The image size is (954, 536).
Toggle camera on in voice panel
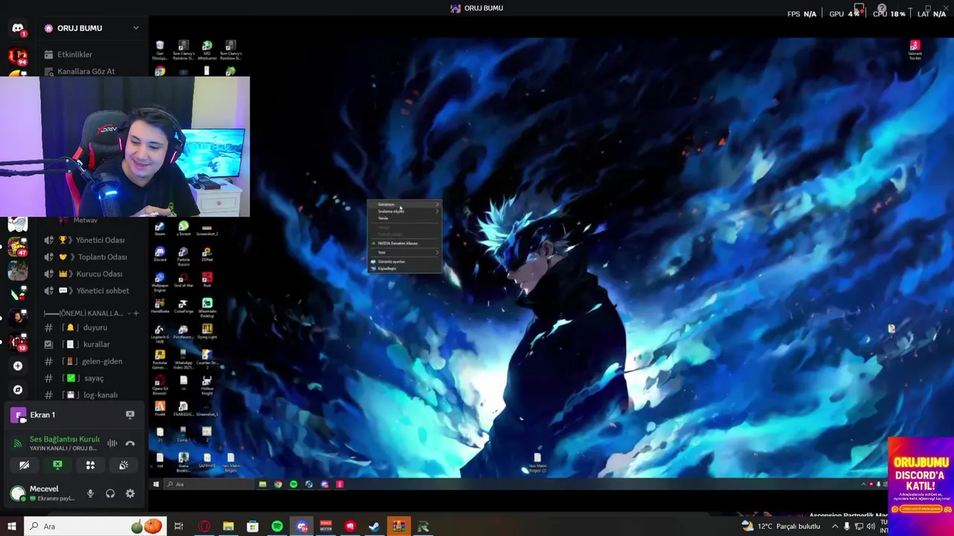[x=25, y=465]
